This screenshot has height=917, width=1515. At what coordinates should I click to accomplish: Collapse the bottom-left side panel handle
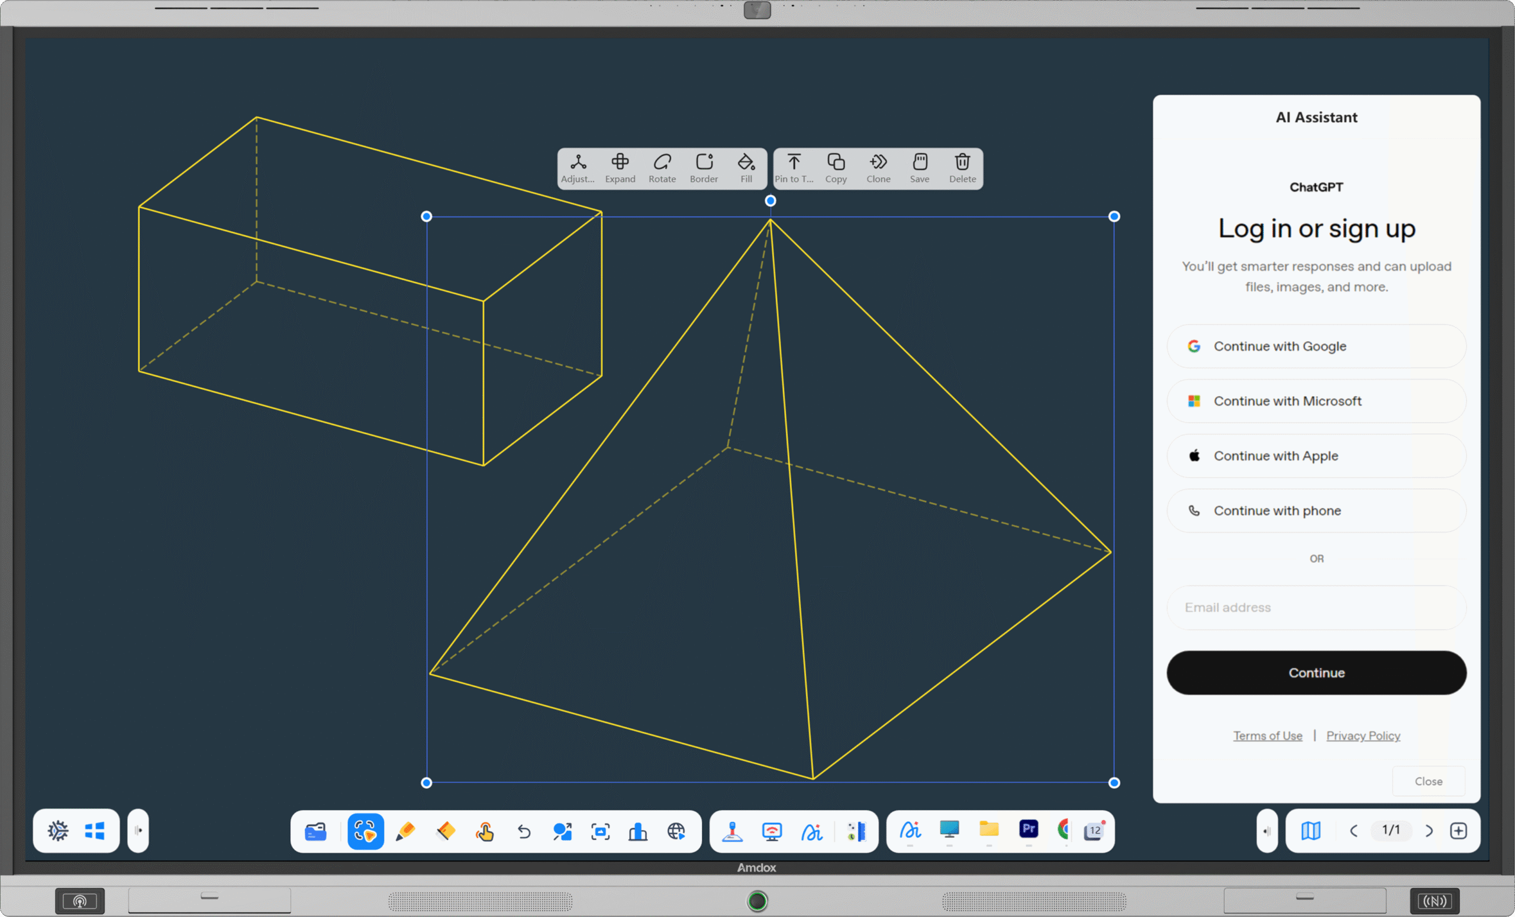138,831
